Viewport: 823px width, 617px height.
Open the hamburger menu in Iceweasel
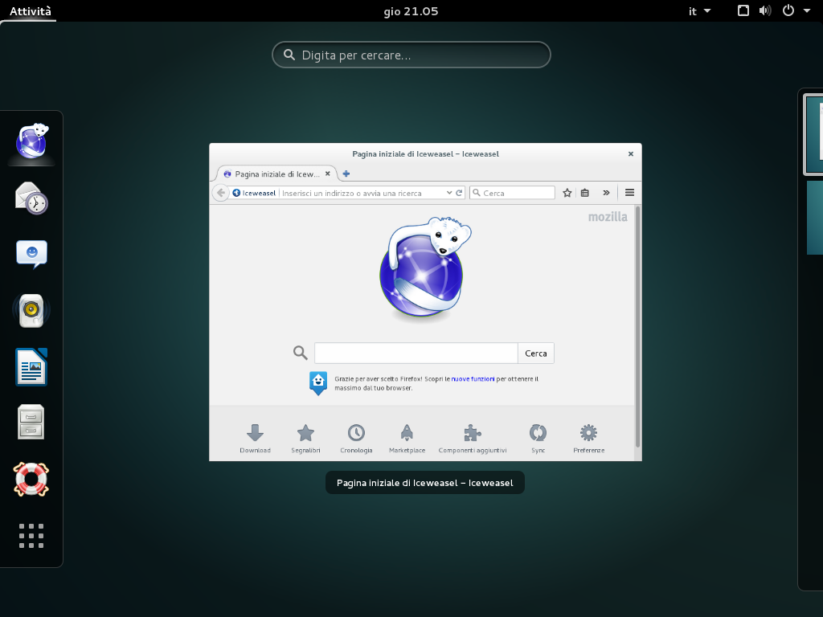point(629,193)
